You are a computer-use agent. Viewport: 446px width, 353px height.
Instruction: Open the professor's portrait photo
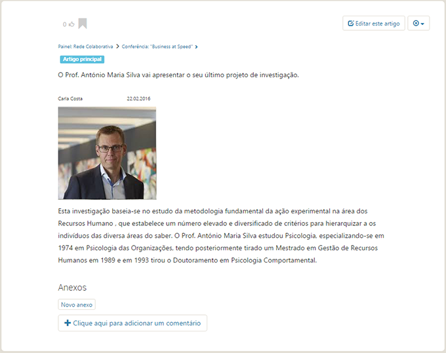click(107, 153)
